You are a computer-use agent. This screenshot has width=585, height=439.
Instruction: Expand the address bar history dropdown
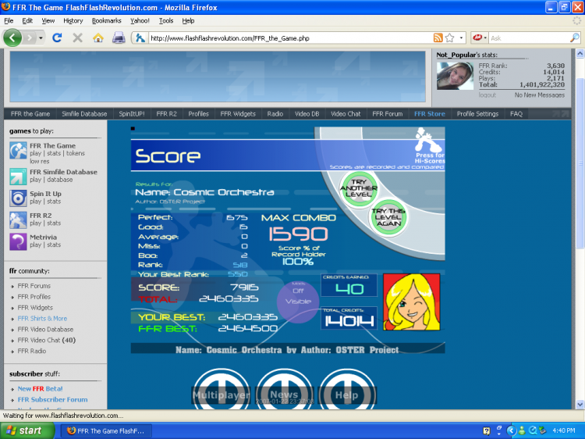tap(462, 37)
